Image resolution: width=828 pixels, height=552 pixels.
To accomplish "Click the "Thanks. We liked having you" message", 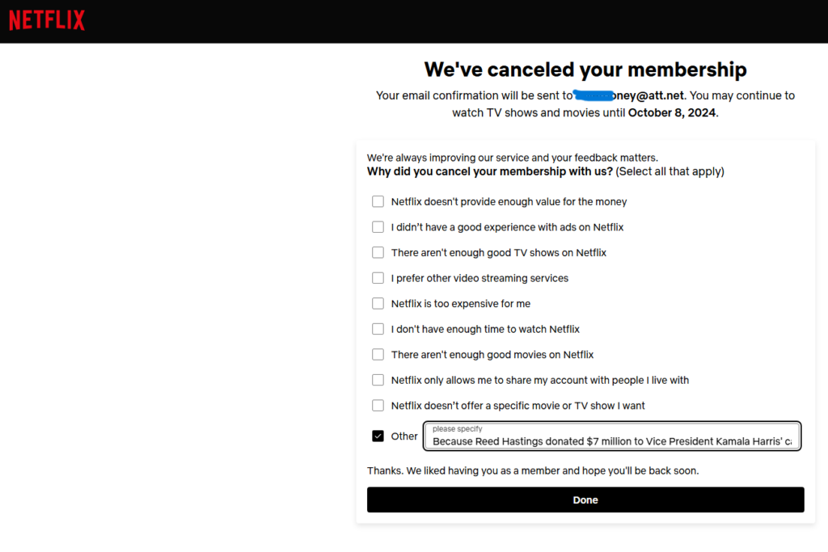I will [533, 470].
